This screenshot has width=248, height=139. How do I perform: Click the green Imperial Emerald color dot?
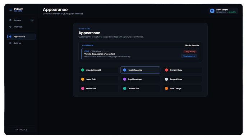click(83, 70)
